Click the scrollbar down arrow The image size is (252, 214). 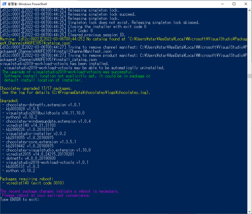coord(250,212)
